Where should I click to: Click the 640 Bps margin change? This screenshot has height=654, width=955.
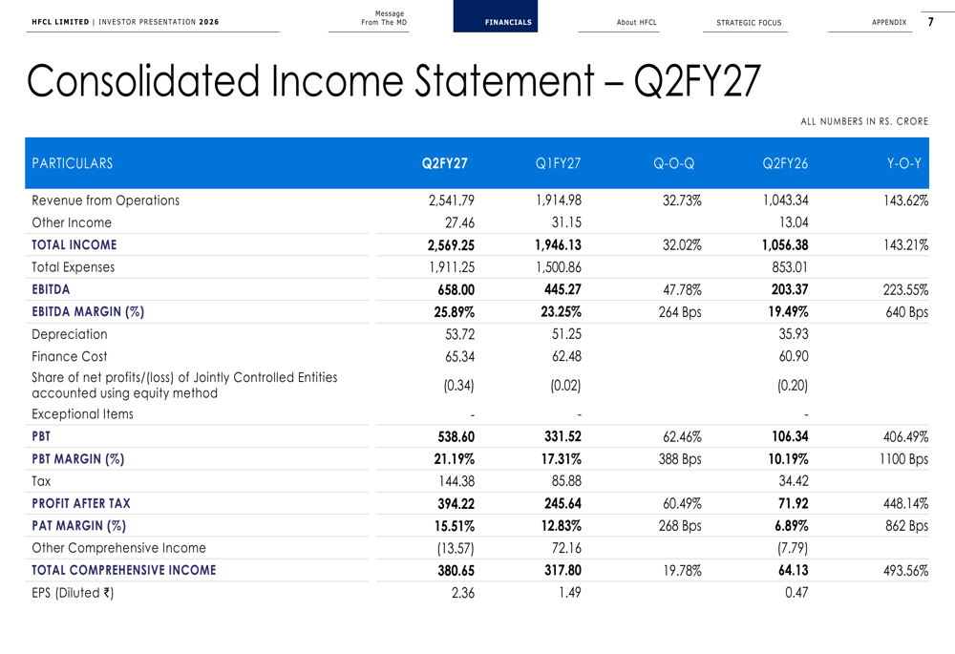[x=907, y=312]
